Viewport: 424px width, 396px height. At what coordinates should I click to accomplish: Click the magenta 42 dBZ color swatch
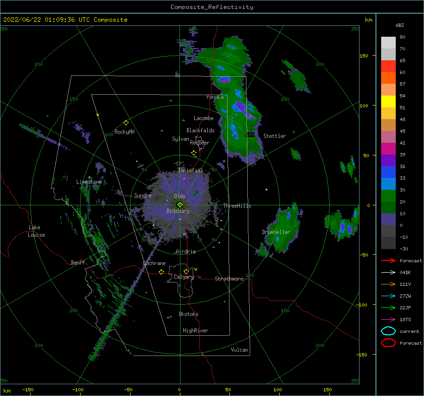388,148
